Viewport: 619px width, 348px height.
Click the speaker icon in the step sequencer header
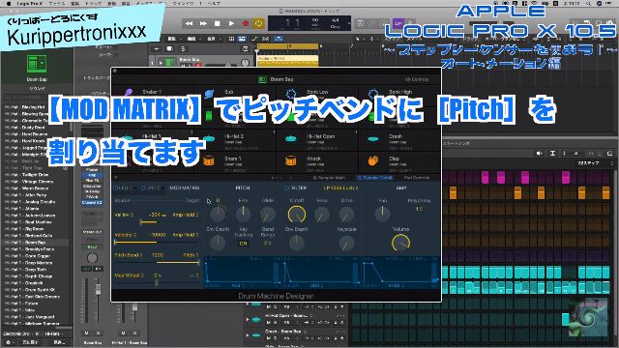pyautogui.click(x=540, y=153)
